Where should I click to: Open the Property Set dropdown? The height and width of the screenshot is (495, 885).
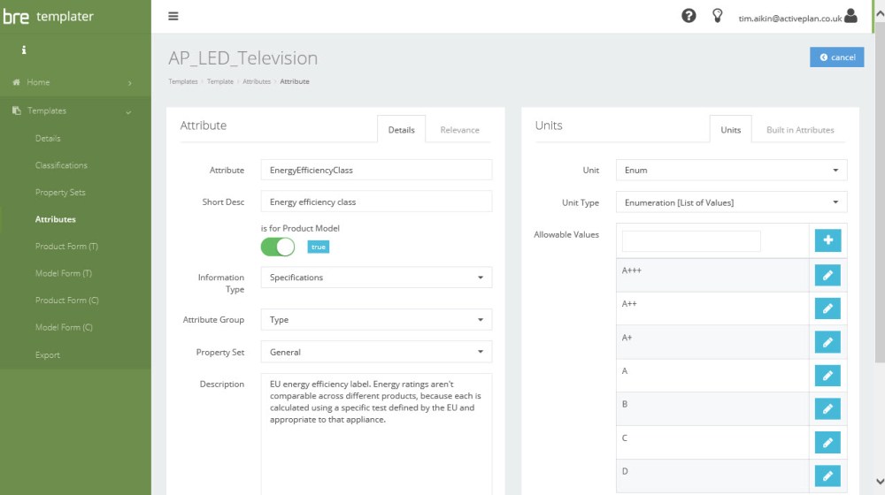tap(376, 352)
